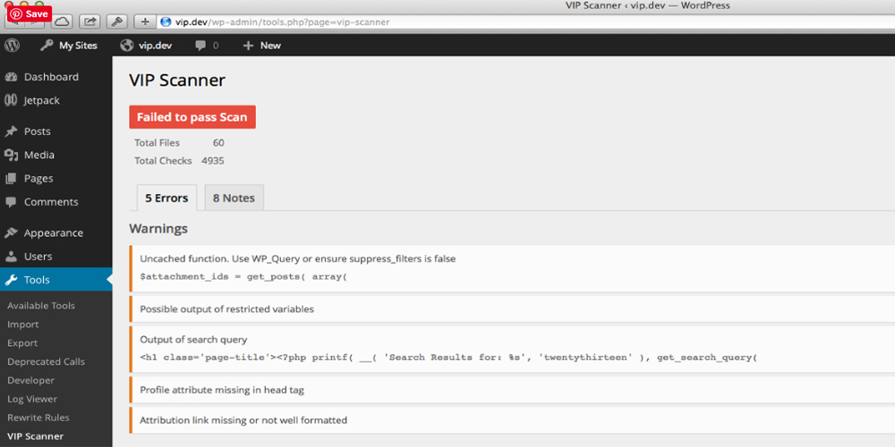Image resolution: width=895 pixels, height=447 pixels.
Task: Click the Jetpack sidebar icon
Action: pyautogui.click(x=12, y=101)
